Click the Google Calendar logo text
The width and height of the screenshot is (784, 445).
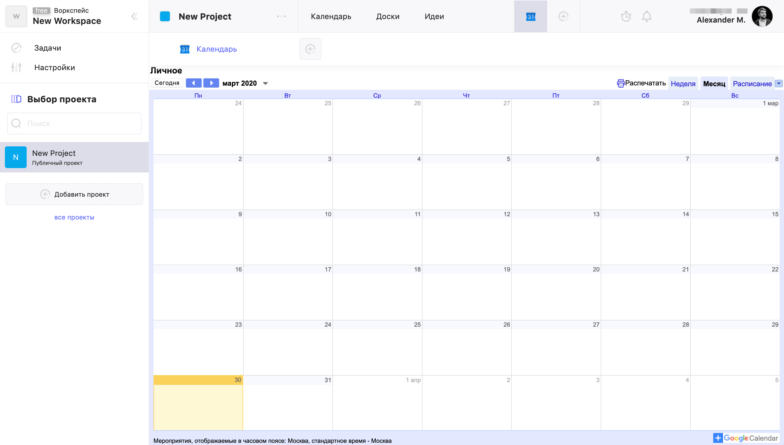pos(751,438)
